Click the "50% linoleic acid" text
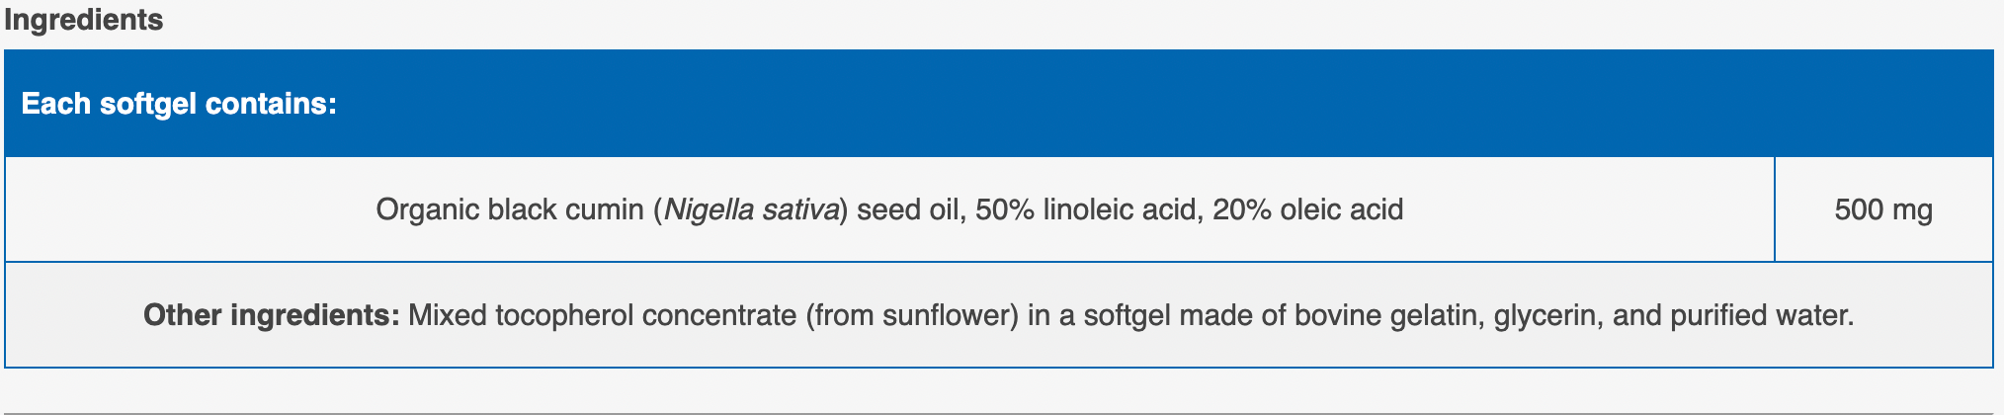 (1085, 209)
